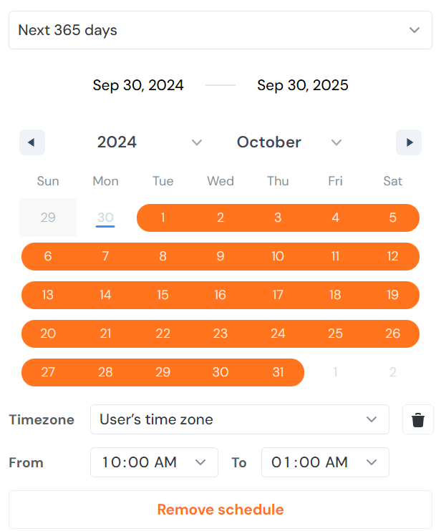The width and height of the screenshot is (441, 531).
Task: Expand the 2024 year selector
Action: tap(150, 142)
